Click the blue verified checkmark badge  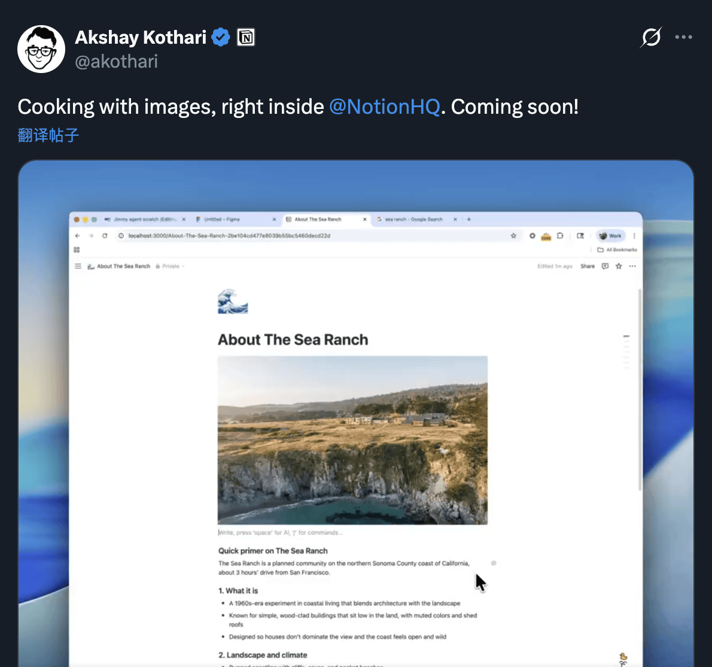[221, 38]
